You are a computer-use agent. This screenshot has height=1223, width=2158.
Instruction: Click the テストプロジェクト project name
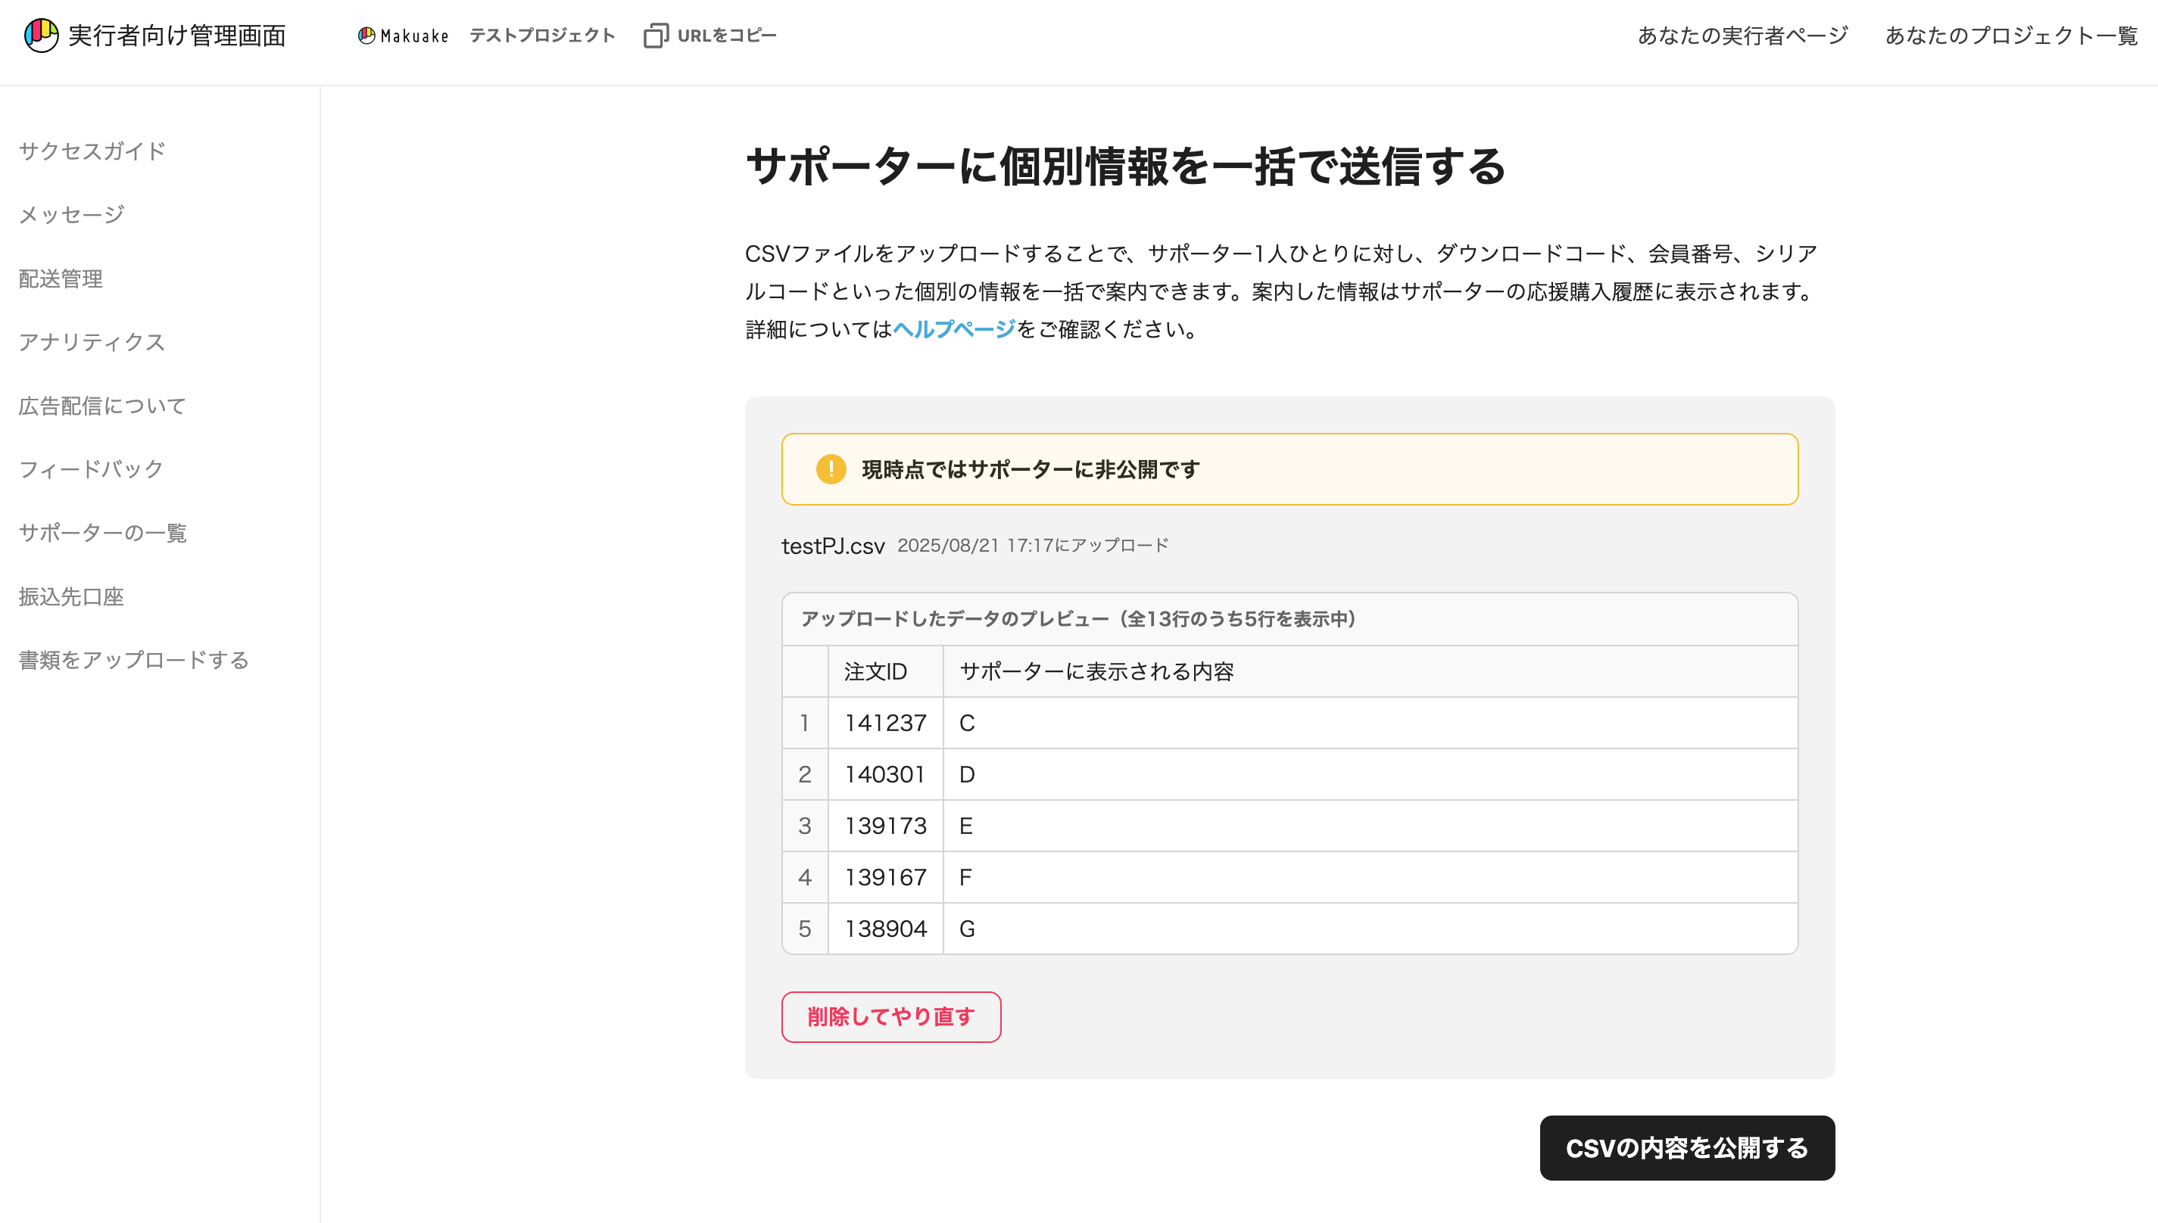point(542,36)
